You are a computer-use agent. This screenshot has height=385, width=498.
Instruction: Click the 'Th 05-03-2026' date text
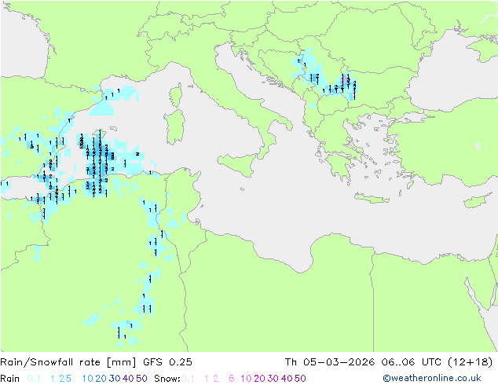330,362
